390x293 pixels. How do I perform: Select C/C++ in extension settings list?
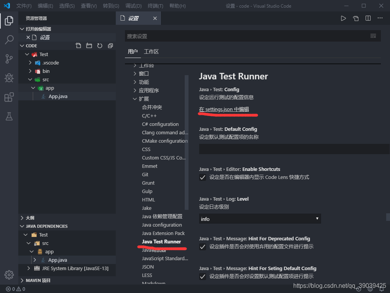coord(149,116)
